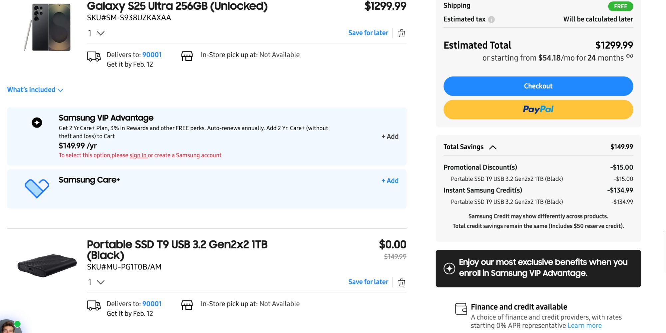Click the in-store pickup icon for Galaxy S25
Viewport: 666px width, 333px height.
(x=187, y=56)
